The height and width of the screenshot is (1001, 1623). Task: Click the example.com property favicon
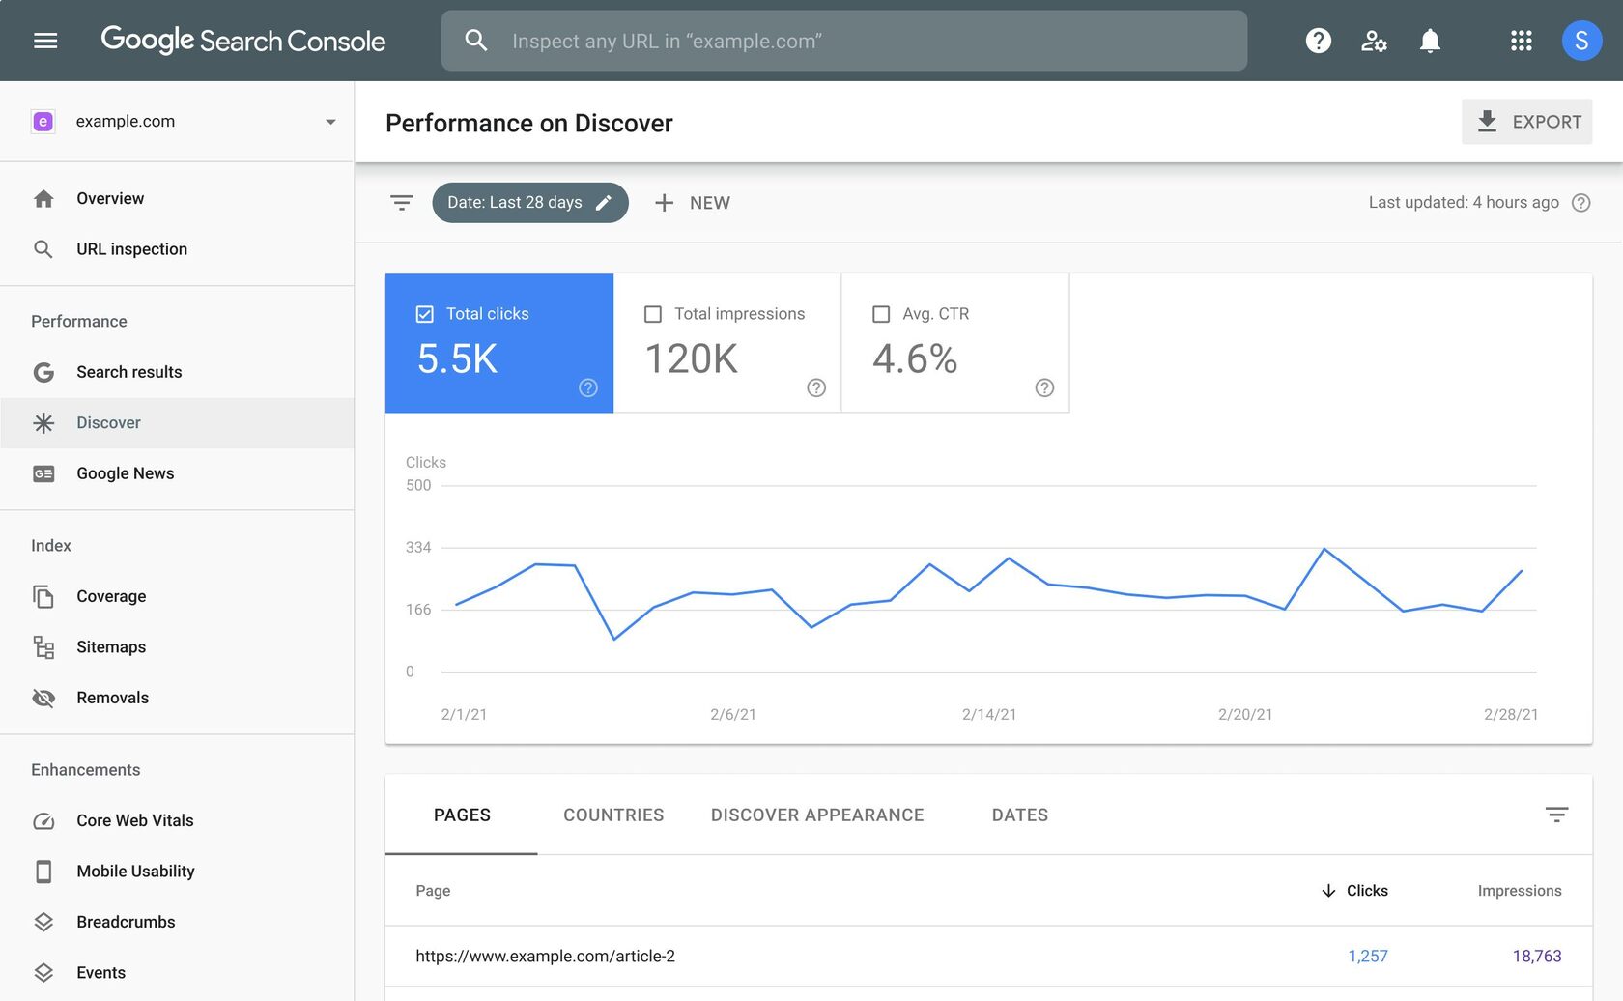pos(43,122)
